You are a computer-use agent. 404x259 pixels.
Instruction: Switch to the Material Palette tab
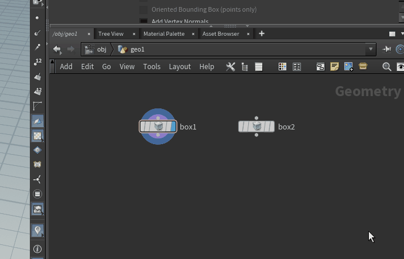pyautogui.click(x=163, y=34)
